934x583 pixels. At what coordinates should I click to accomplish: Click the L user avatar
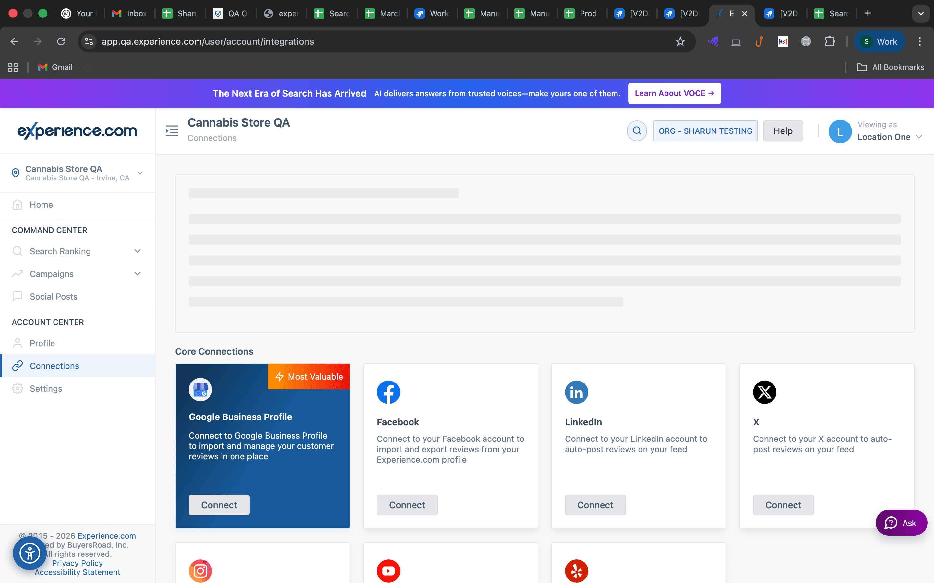[840, 131]
